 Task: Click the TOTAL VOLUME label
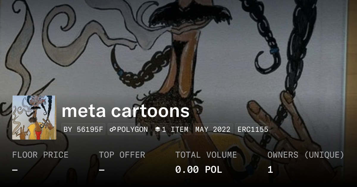[206, 155]
